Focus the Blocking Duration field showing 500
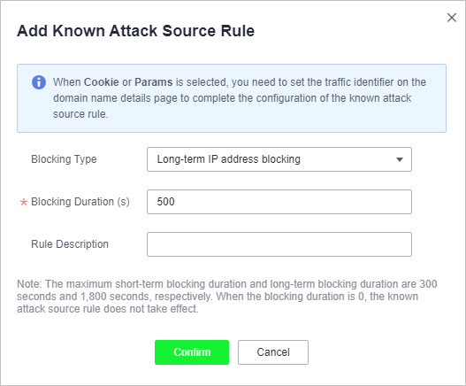 point(279,202)
